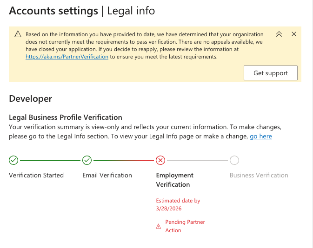313x248 pixels.
Task: Click the empty Business Verification step circle
Action: pos(234,160)
